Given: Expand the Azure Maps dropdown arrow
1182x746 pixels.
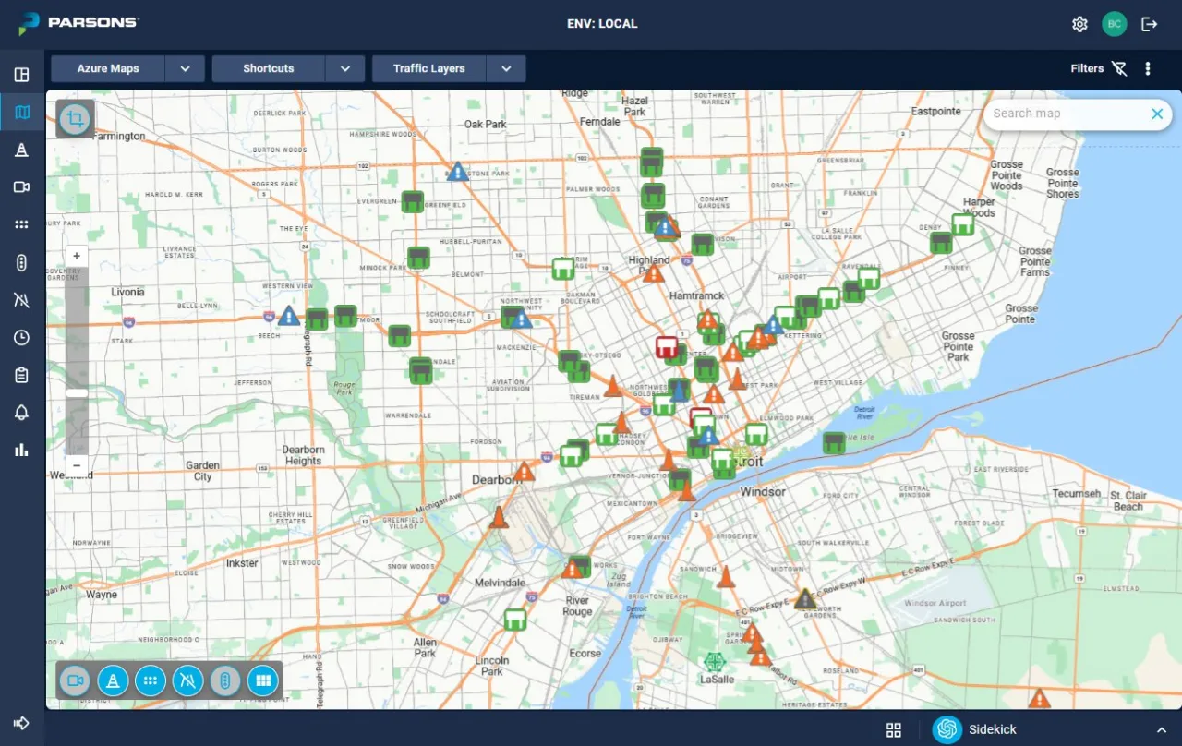Looking at the screenshot, I should pyautogui.click(x=186, y=69).
